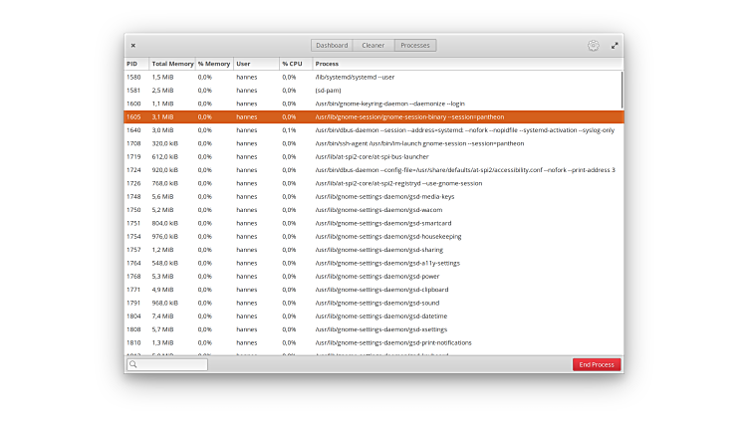Switch to the Dashboard tab
The height and width of the screenshot is (421, 749).
point(332,45)
